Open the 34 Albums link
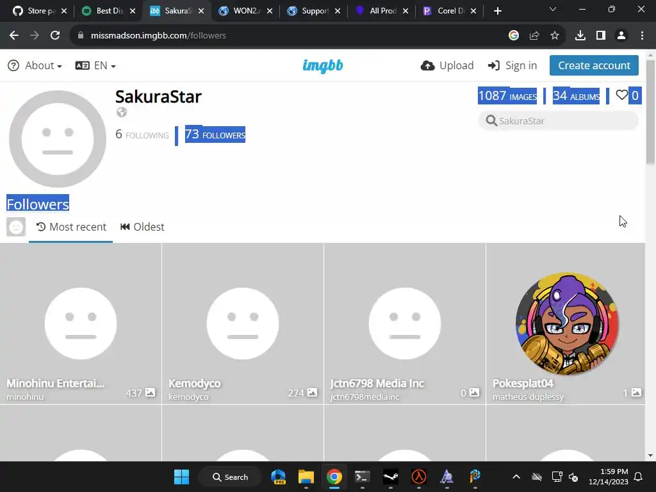 click(576, 96)
